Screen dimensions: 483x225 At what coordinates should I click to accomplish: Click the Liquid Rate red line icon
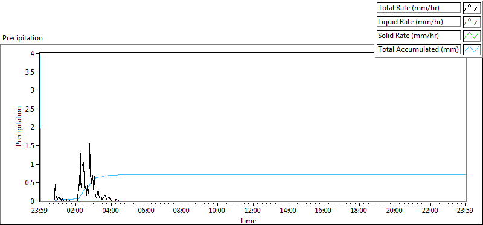[472, 22]
